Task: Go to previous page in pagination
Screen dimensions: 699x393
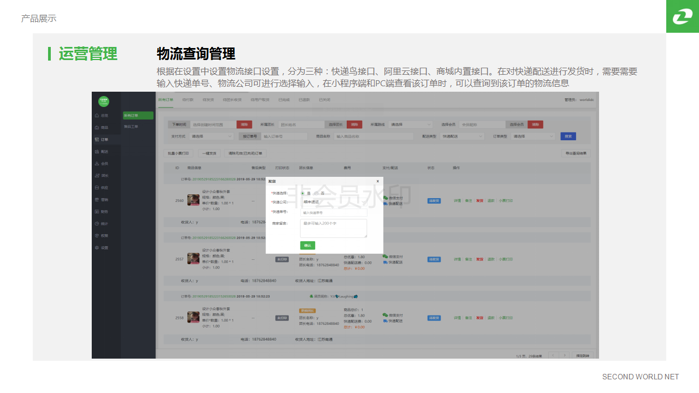Action: click(x=554, y=355)
